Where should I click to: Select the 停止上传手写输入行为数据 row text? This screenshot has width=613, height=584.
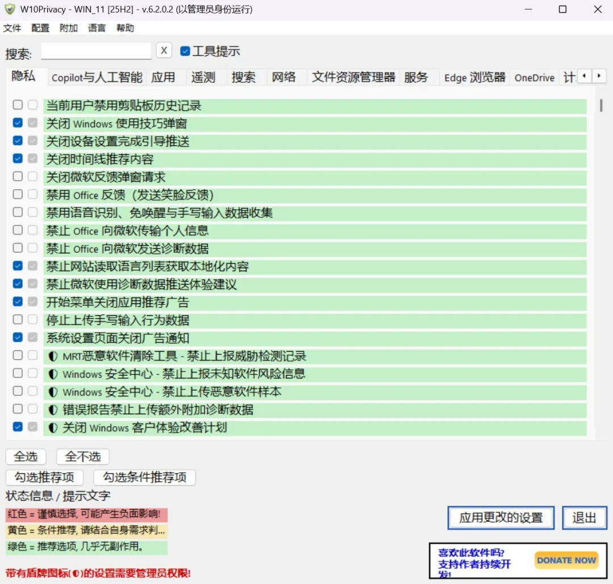tap(117, 320)
